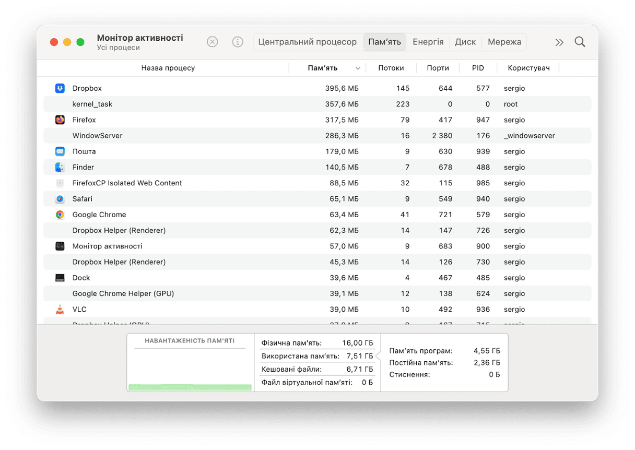This screenshot has width=635, height=450.
Task: Select the kernel_task process row
Action: pyautogui.click(x=317, y=104)
